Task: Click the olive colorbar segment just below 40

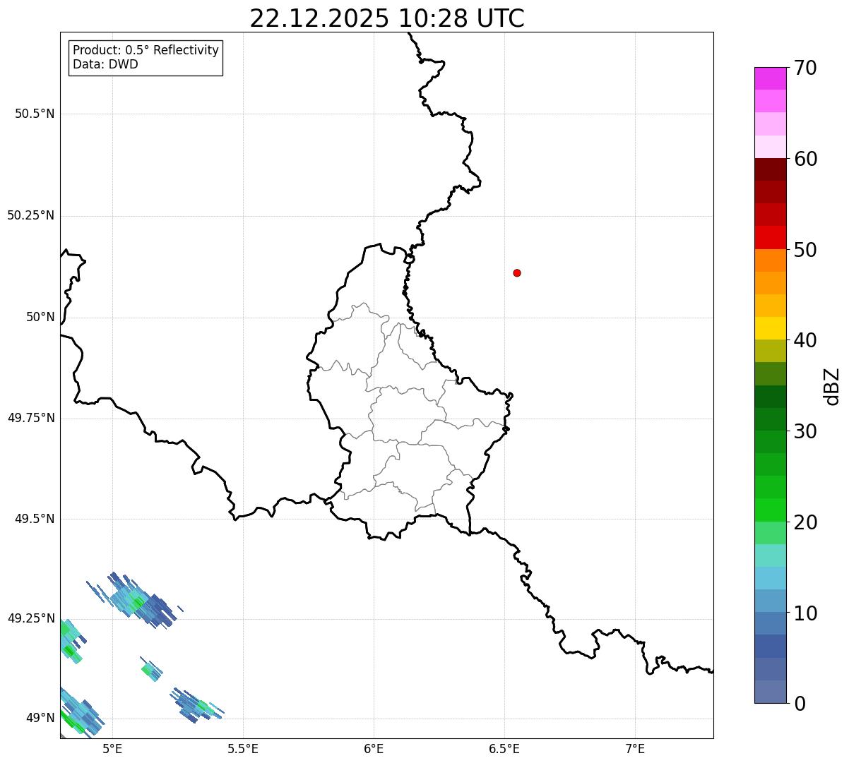Action: point(770,351)
